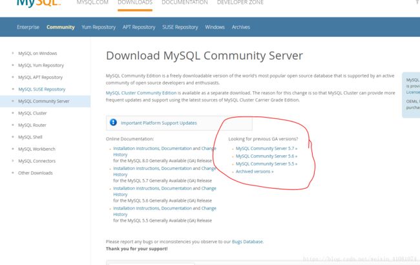
Task: Open Other Downloads in the sidebar
Action: tap(36, 173)
